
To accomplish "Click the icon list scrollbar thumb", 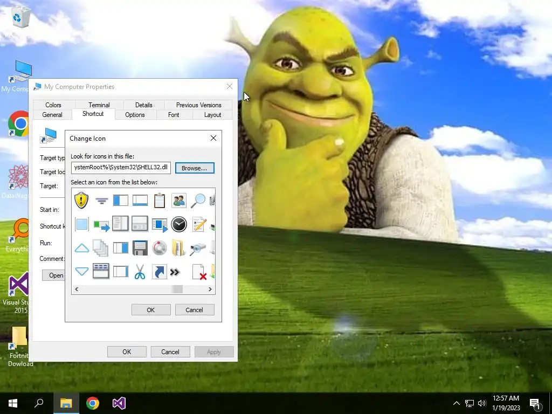I will [177, 289].
